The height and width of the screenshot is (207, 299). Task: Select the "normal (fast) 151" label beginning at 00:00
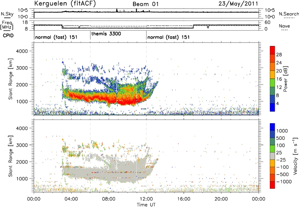coord(56,37)
